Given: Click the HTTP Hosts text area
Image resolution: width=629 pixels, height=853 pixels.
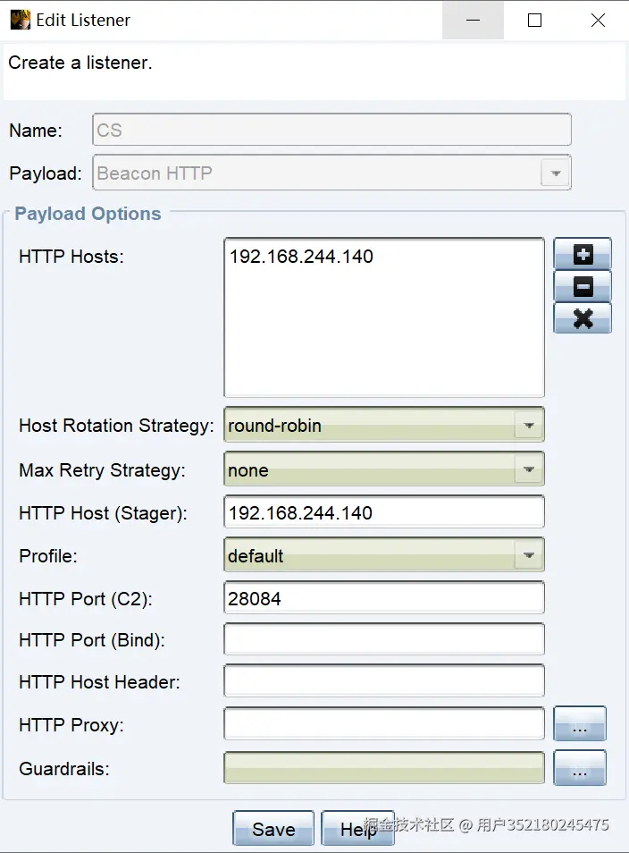Looking at the screenshot, I should click(384, 313).
